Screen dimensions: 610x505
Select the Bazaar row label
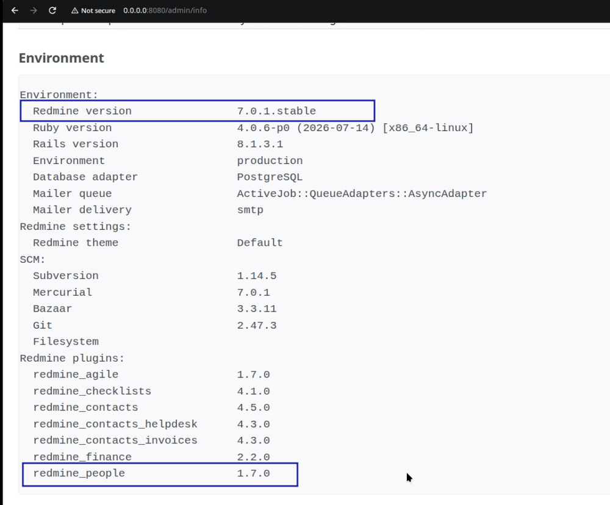[x=52, y=309]
